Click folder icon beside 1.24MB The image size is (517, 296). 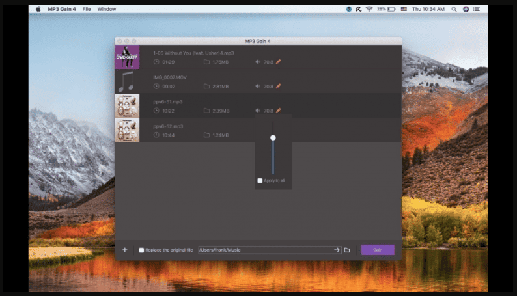coord(206,135)
